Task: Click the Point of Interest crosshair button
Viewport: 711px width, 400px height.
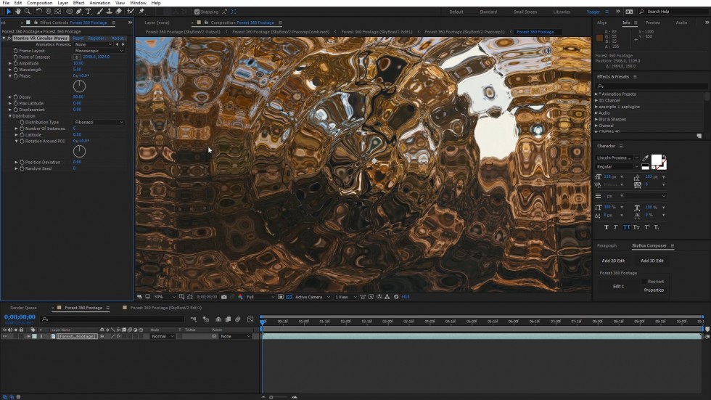Action: point(77,57)
